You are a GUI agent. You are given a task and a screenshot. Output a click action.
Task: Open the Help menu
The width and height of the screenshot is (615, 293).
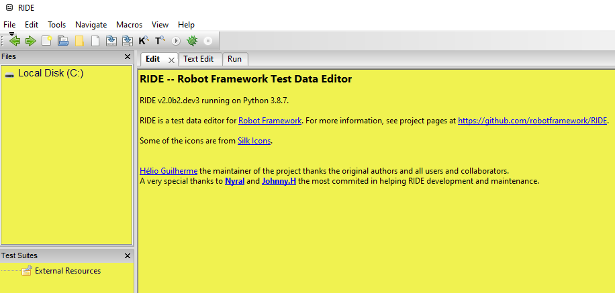click(186, 25)
